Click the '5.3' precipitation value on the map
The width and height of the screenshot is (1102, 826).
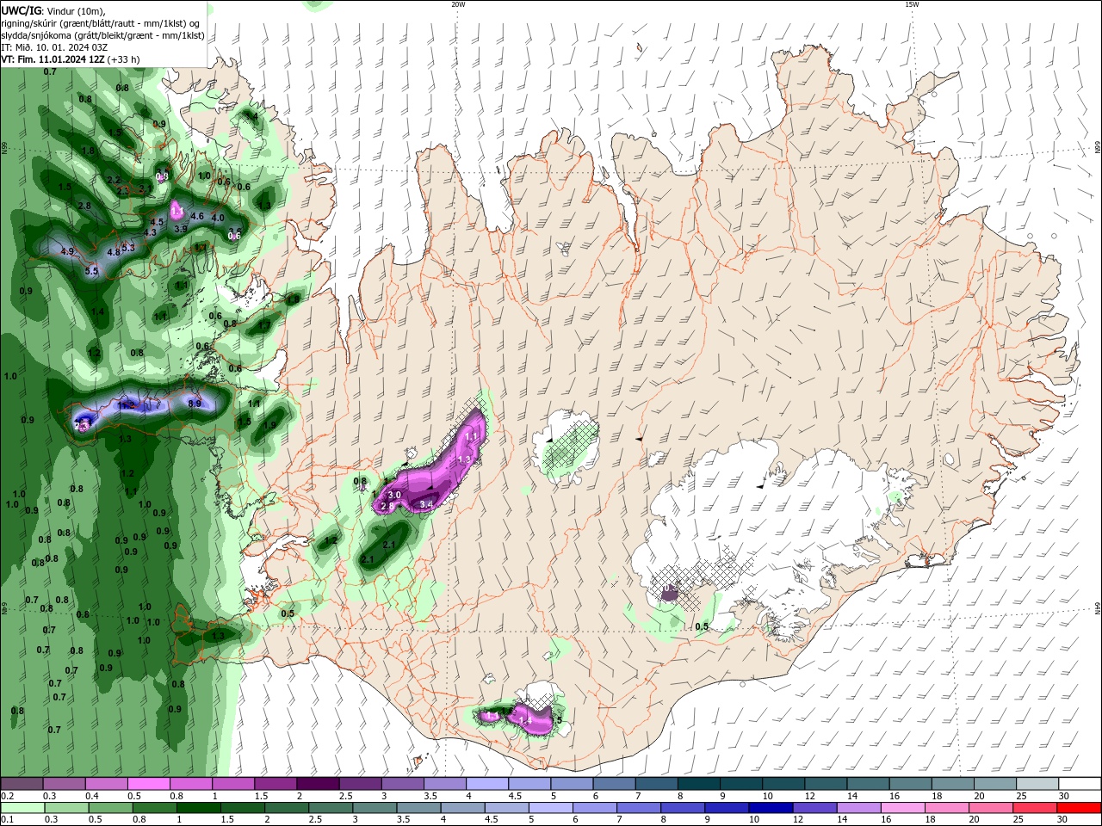[x=129, y=247]
